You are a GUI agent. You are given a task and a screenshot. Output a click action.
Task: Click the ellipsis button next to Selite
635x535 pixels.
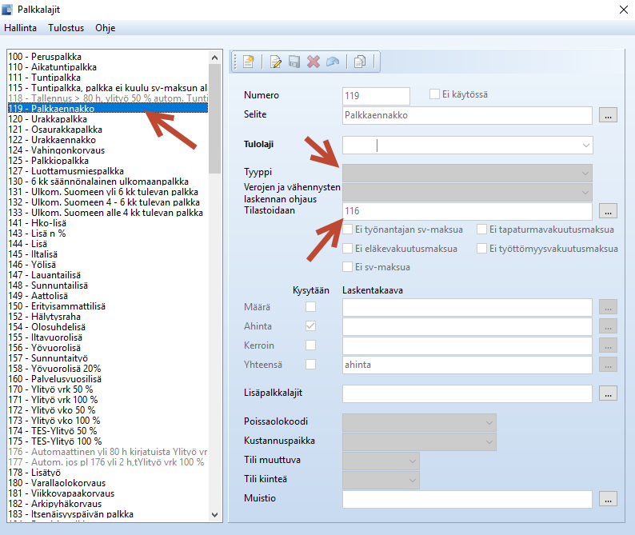pos(608,115)
